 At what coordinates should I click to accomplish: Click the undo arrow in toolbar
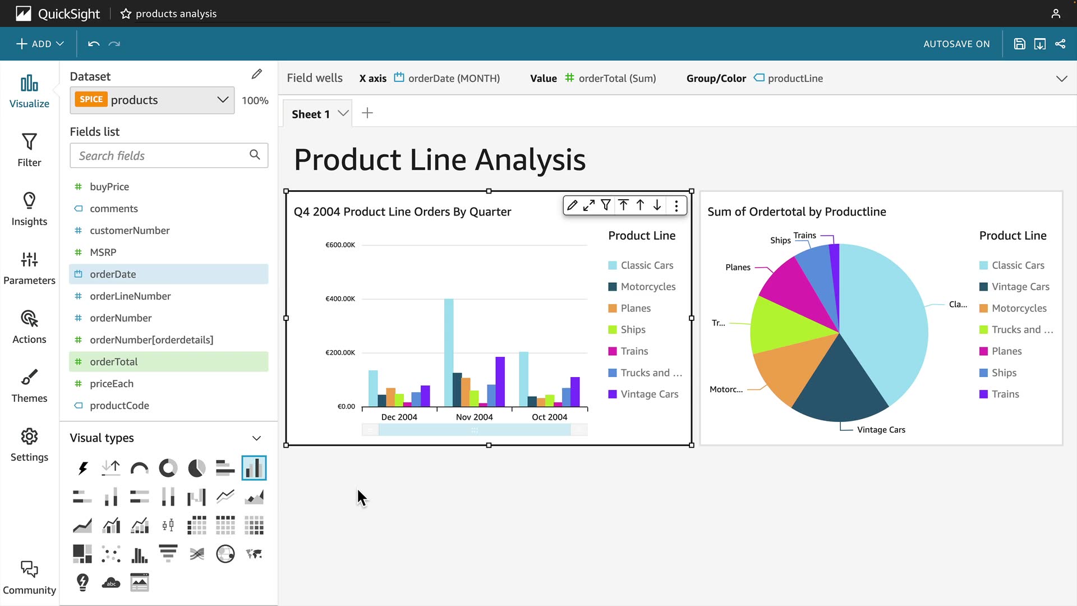click(94, 44)
